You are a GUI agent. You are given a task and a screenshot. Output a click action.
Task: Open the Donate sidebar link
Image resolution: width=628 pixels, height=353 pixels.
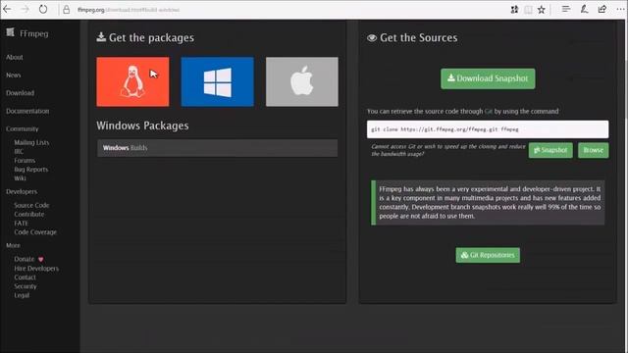pos(25,259)
